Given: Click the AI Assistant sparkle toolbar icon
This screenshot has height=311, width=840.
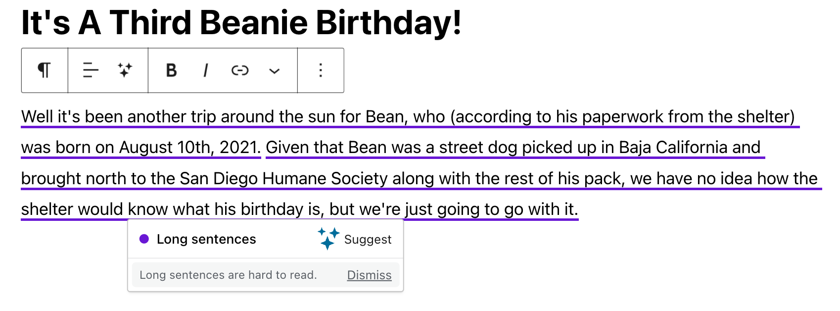Looking at the screenshot, I should (x=125, y=70).
